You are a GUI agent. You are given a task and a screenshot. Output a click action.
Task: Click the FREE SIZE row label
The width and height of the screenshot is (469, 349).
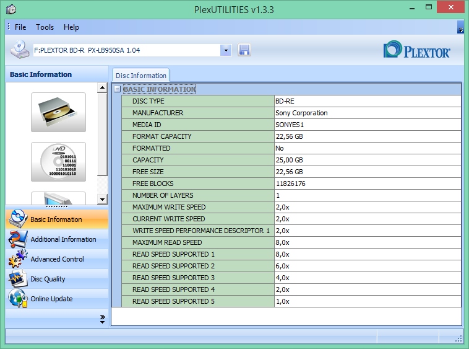[x=148, y=172]
